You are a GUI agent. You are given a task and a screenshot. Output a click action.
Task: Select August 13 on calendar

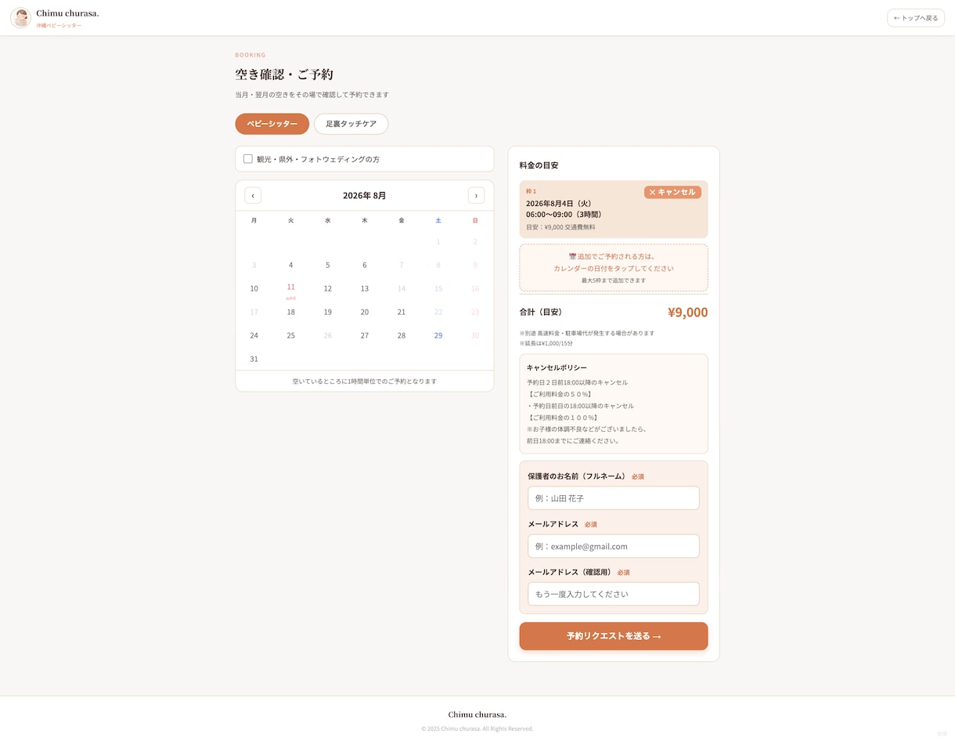364,288
